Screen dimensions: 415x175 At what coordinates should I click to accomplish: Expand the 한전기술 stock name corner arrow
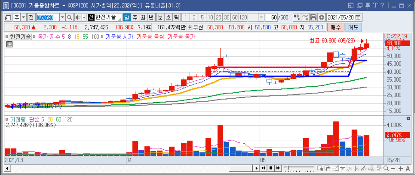(120, 19)
